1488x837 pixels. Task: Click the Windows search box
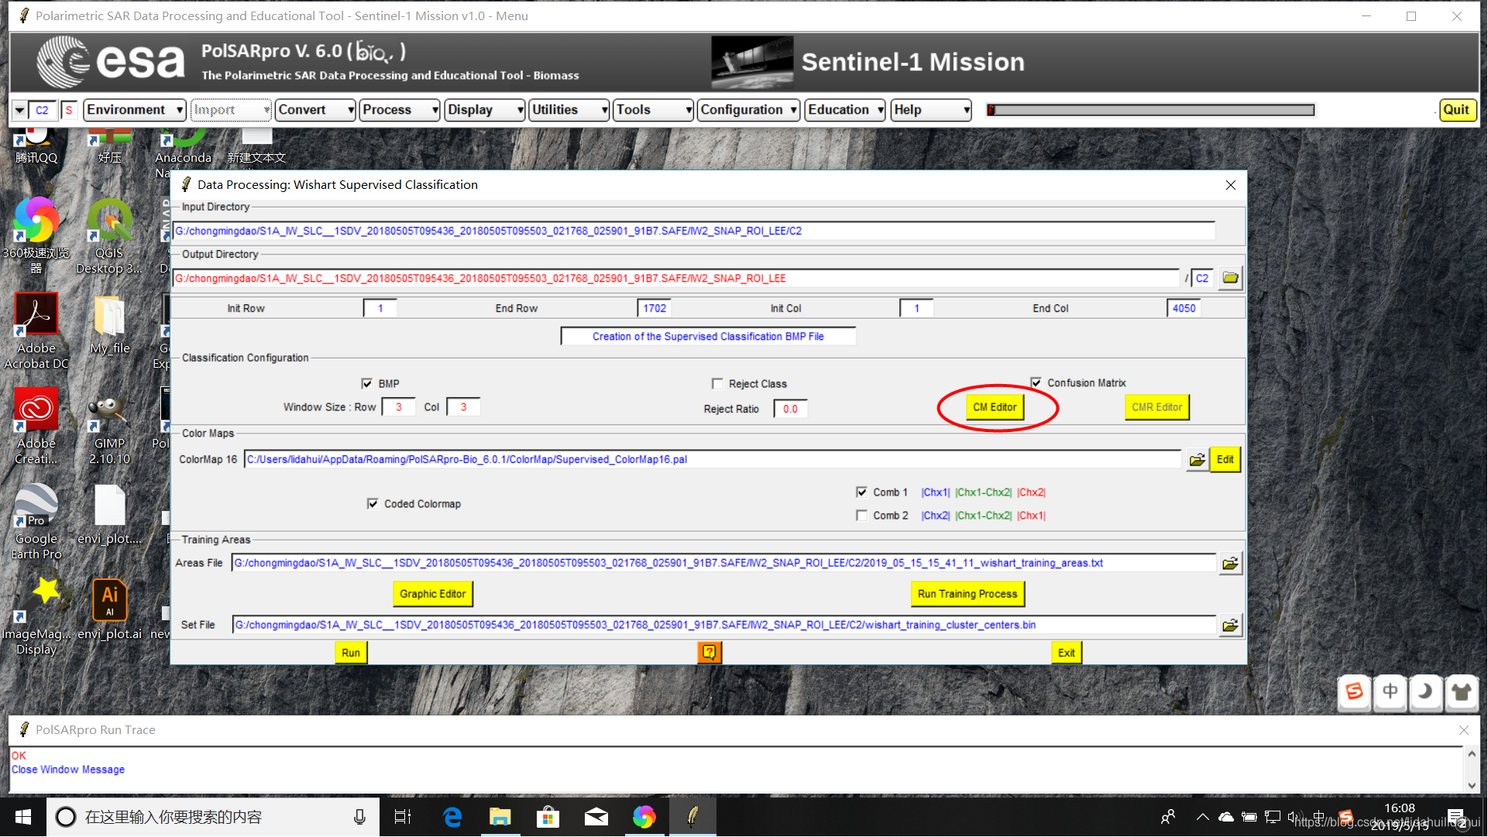[213, 817]
